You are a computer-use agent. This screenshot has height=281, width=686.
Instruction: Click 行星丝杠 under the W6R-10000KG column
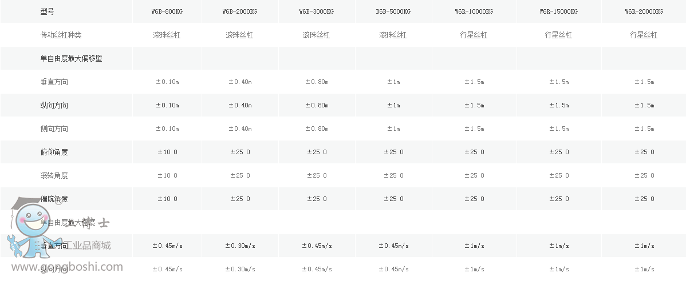(474, 35)
